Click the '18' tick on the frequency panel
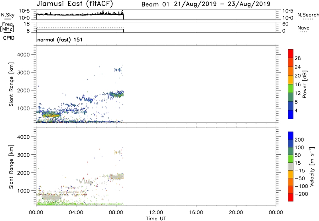The width and height of the screenshot is (319, 221). (x=27, y=24)
